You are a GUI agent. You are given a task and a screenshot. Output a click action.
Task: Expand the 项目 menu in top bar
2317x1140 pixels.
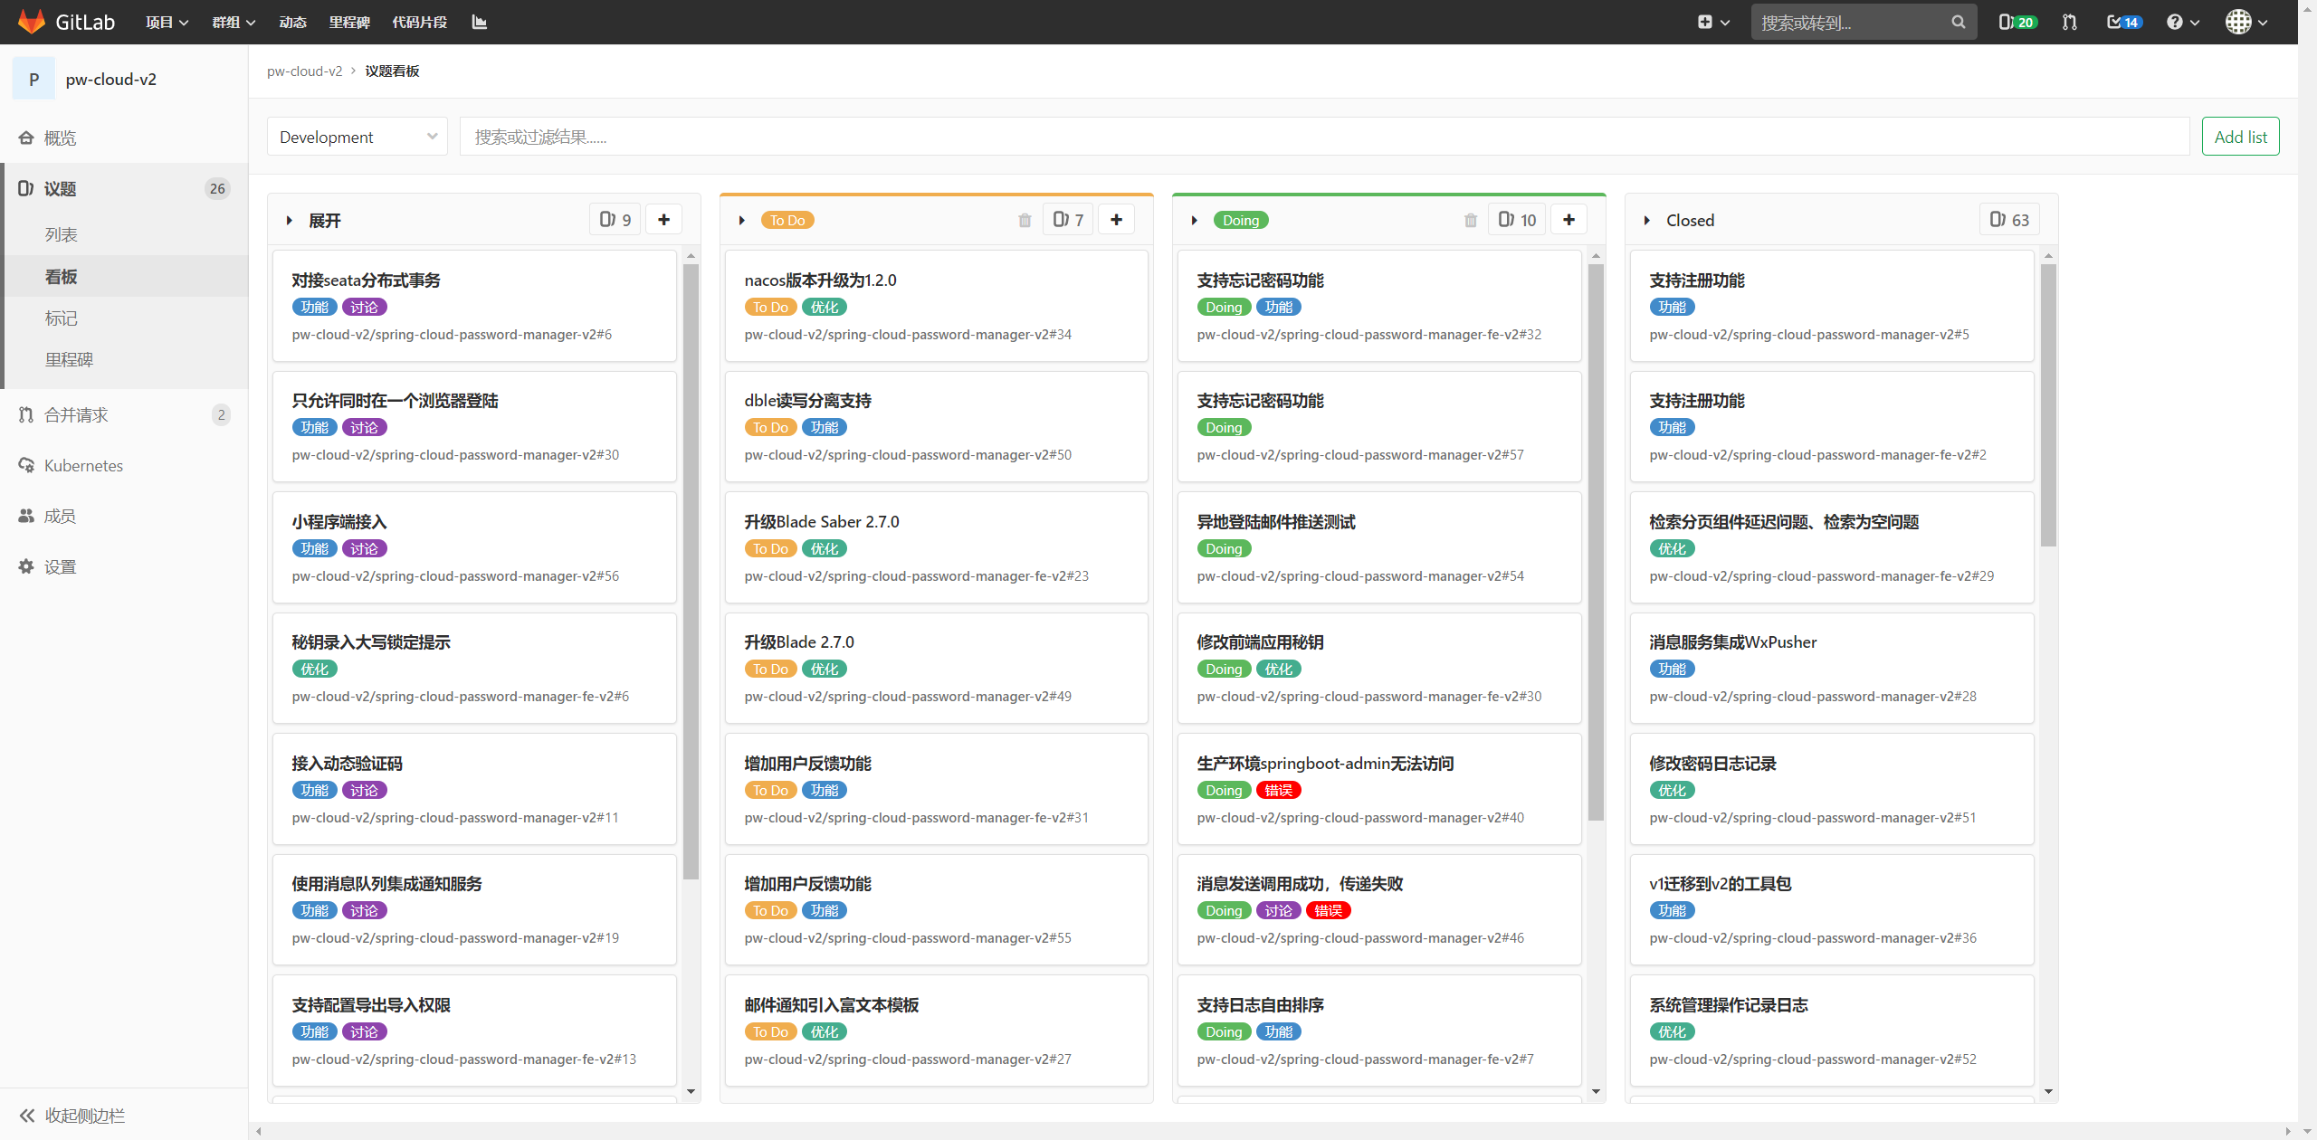(167, 22)
